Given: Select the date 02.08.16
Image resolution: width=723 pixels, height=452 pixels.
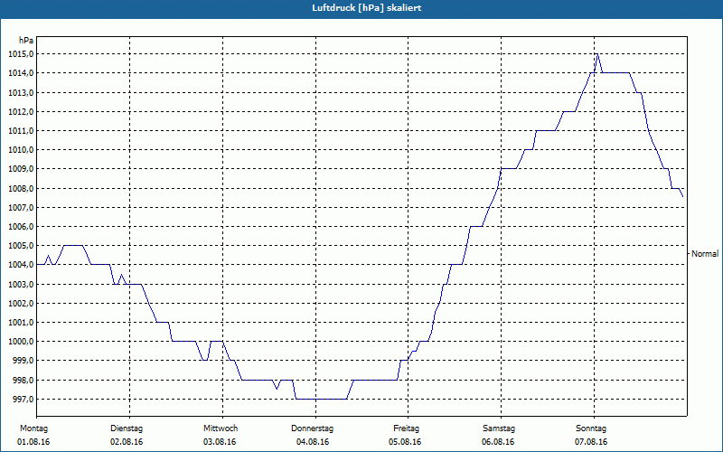Looking at the screenshot, I should [x=127, y=442].
